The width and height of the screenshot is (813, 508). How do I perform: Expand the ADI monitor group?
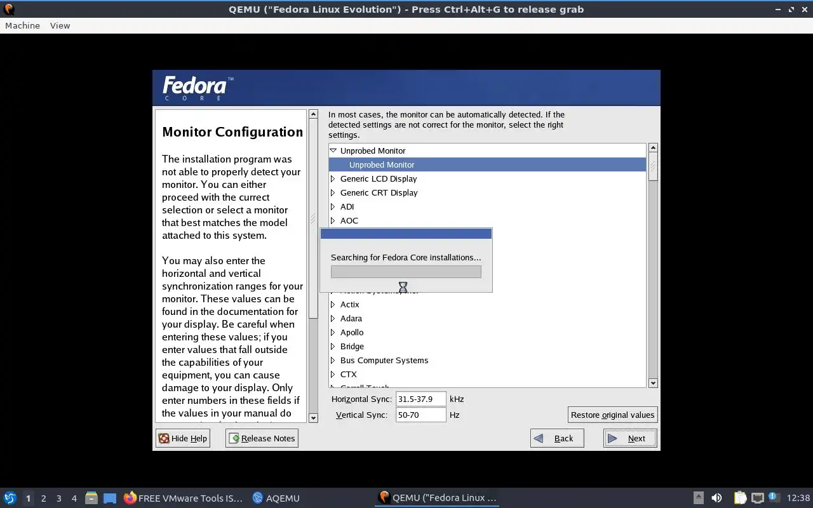pos(333,206)
